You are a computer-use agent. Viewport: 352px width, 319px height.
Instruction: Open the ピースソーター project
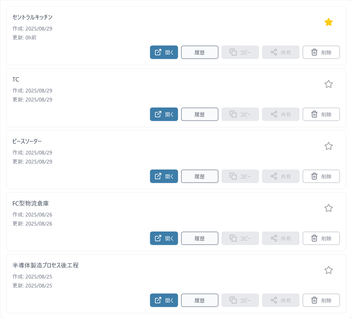point(164,176)
